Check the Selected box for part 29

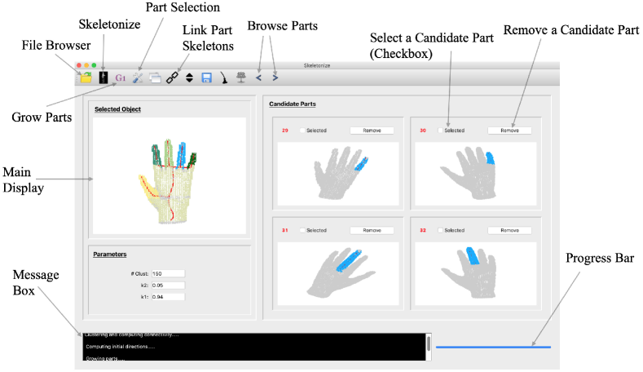[x=302, y=131]
